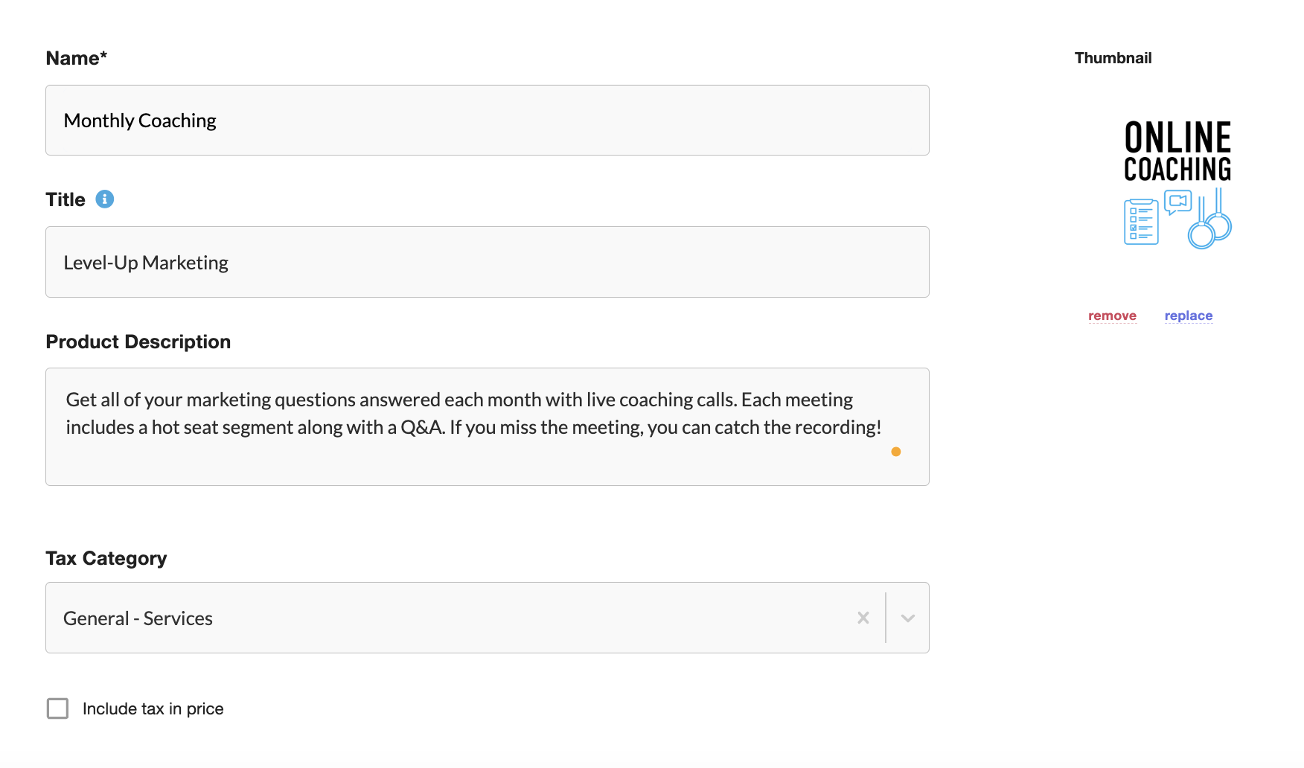Click the remove thumbnail link
Viewport: 1304px width, 768px height.
click(1112, 316)
